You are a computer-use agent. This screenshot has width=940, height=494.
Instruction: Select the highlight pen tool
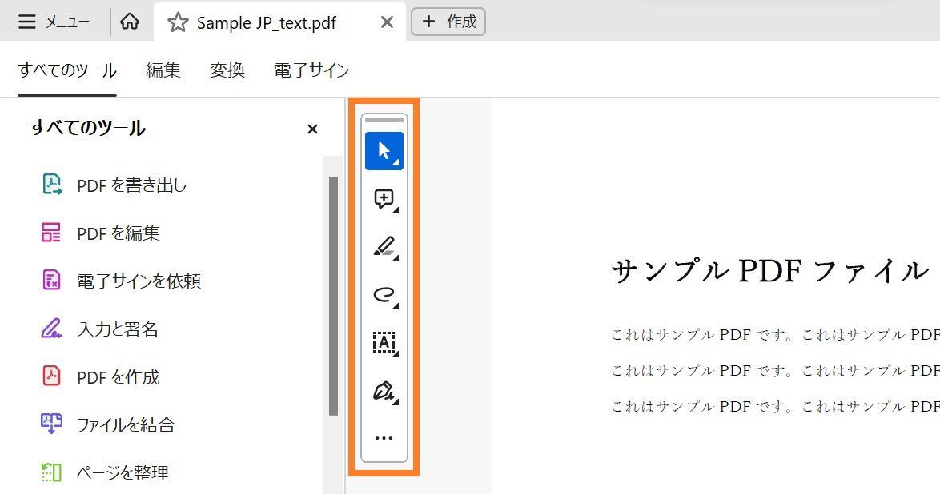383,246
